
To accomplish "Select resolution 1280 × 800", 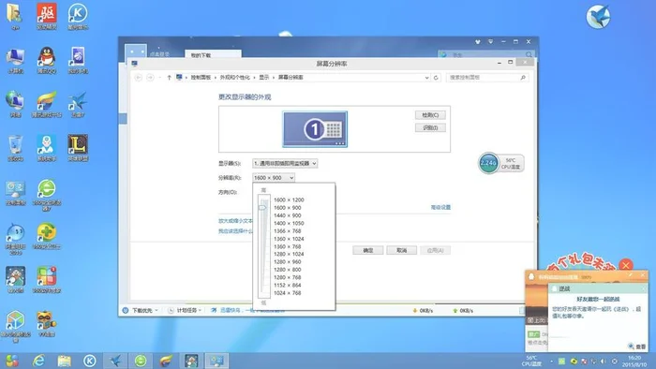I will pyautogui.click(x=288, y=270).
